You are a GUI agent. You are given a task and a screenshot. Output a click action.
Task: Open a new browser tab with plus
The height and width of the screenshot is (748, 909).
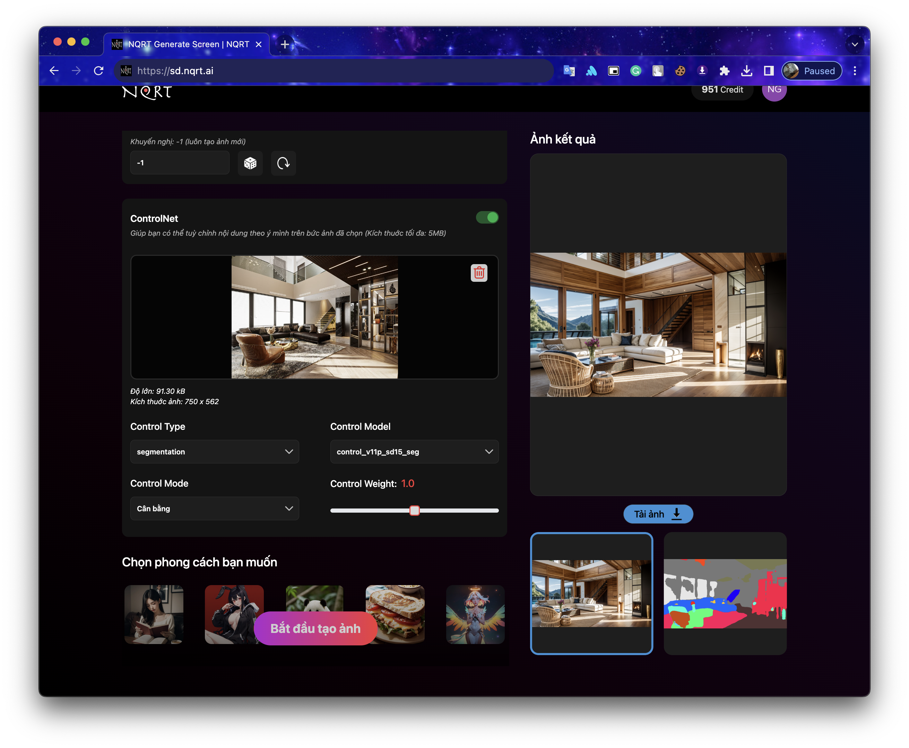click(285, 44)
